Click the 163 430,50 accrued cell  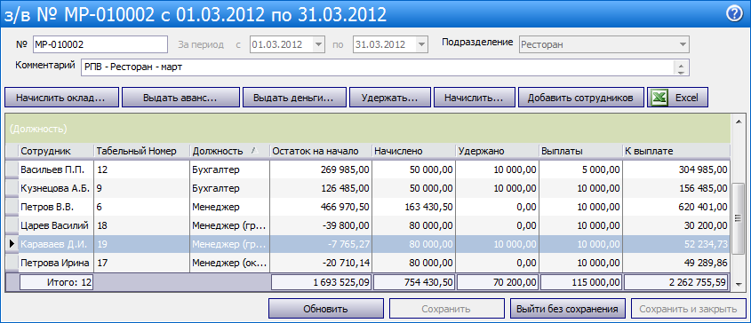point(414,207)
